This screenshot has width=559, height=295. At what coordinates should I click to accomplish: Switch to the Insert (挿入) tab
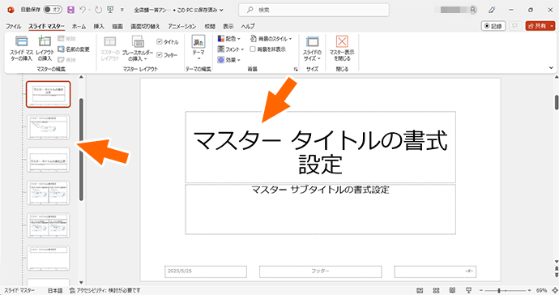(99, 27)
